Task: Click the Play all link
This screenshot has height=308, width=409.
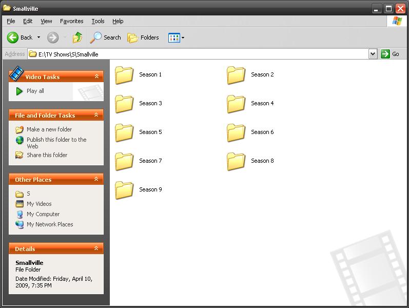Action: pyautogui.click(x=35, y=91)
